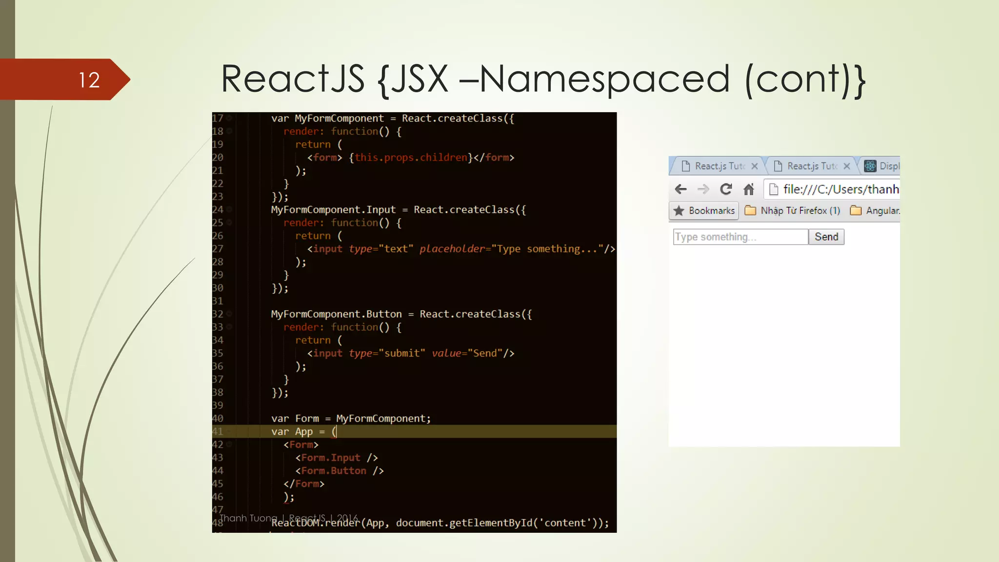Image resolution: width=999 pixels, height=562 pixels.
Task: Reload the page with refresh icon
Action: point(726,189)
